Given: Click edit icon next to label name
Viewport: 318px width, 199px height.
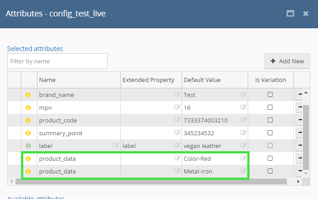Looking at the screenshot, I should click(116, 146).
